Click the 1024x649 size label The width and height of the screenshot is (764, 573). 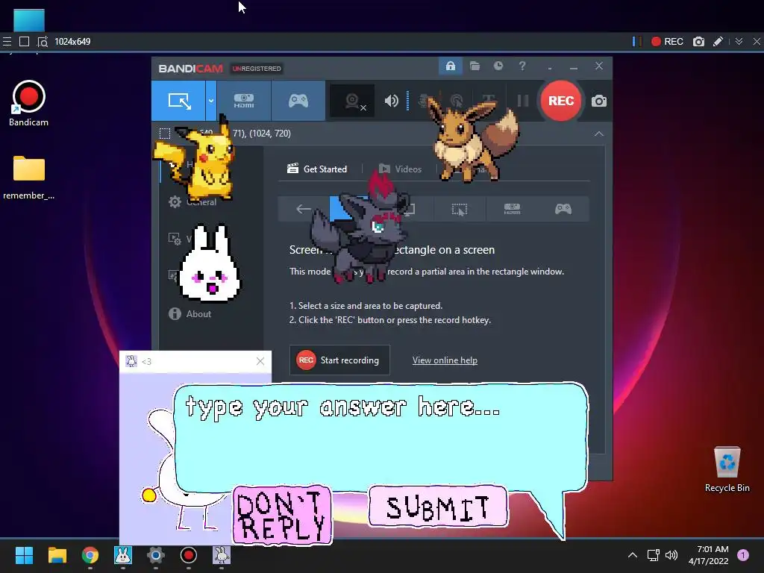coord(72,42)
